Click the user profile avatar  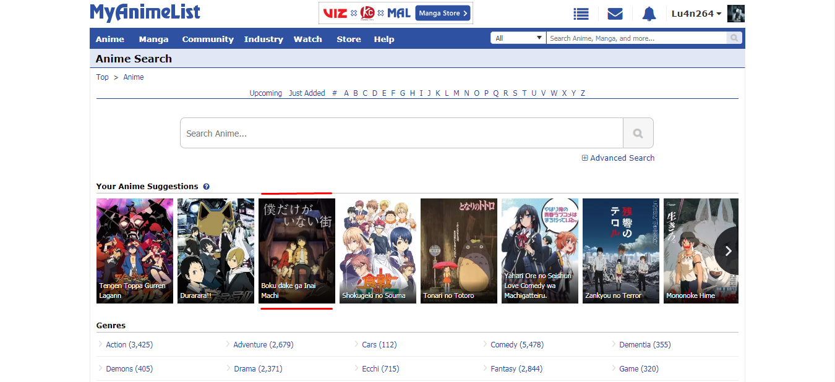pyautogui.click(x=736, y=14)
